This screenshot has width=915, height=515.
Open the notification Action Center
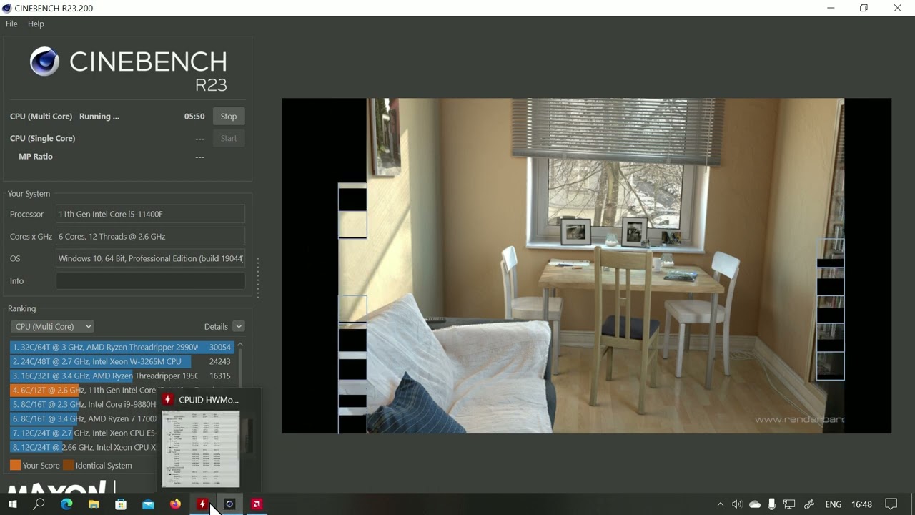(x=891, y=504)
